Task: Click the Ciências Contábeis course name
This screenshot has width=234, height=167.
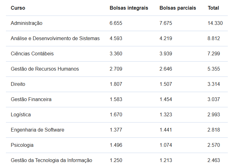Action: pyautogui.click(x=32, y=54)
